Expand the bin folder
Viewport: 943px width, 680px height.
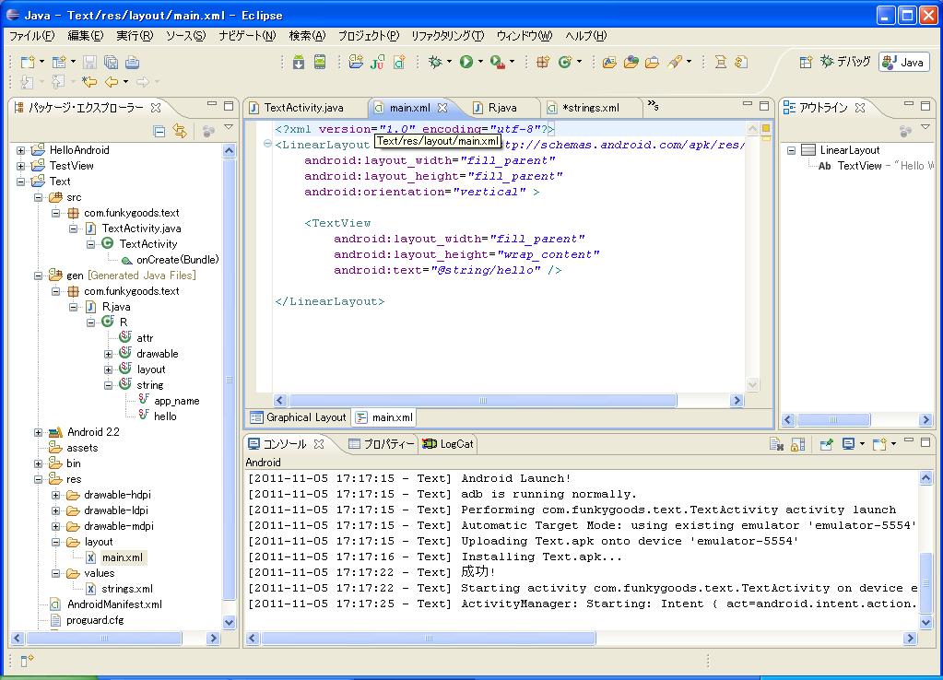(38, 463)
